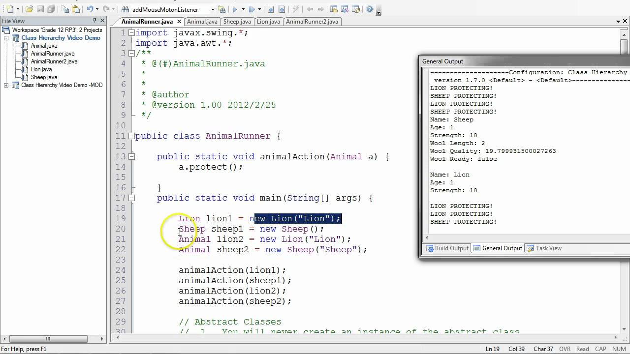This screenshot has width=630, height=354.
Task: Open the New file dropdown arrow
Action: click(x=18, y=9)
